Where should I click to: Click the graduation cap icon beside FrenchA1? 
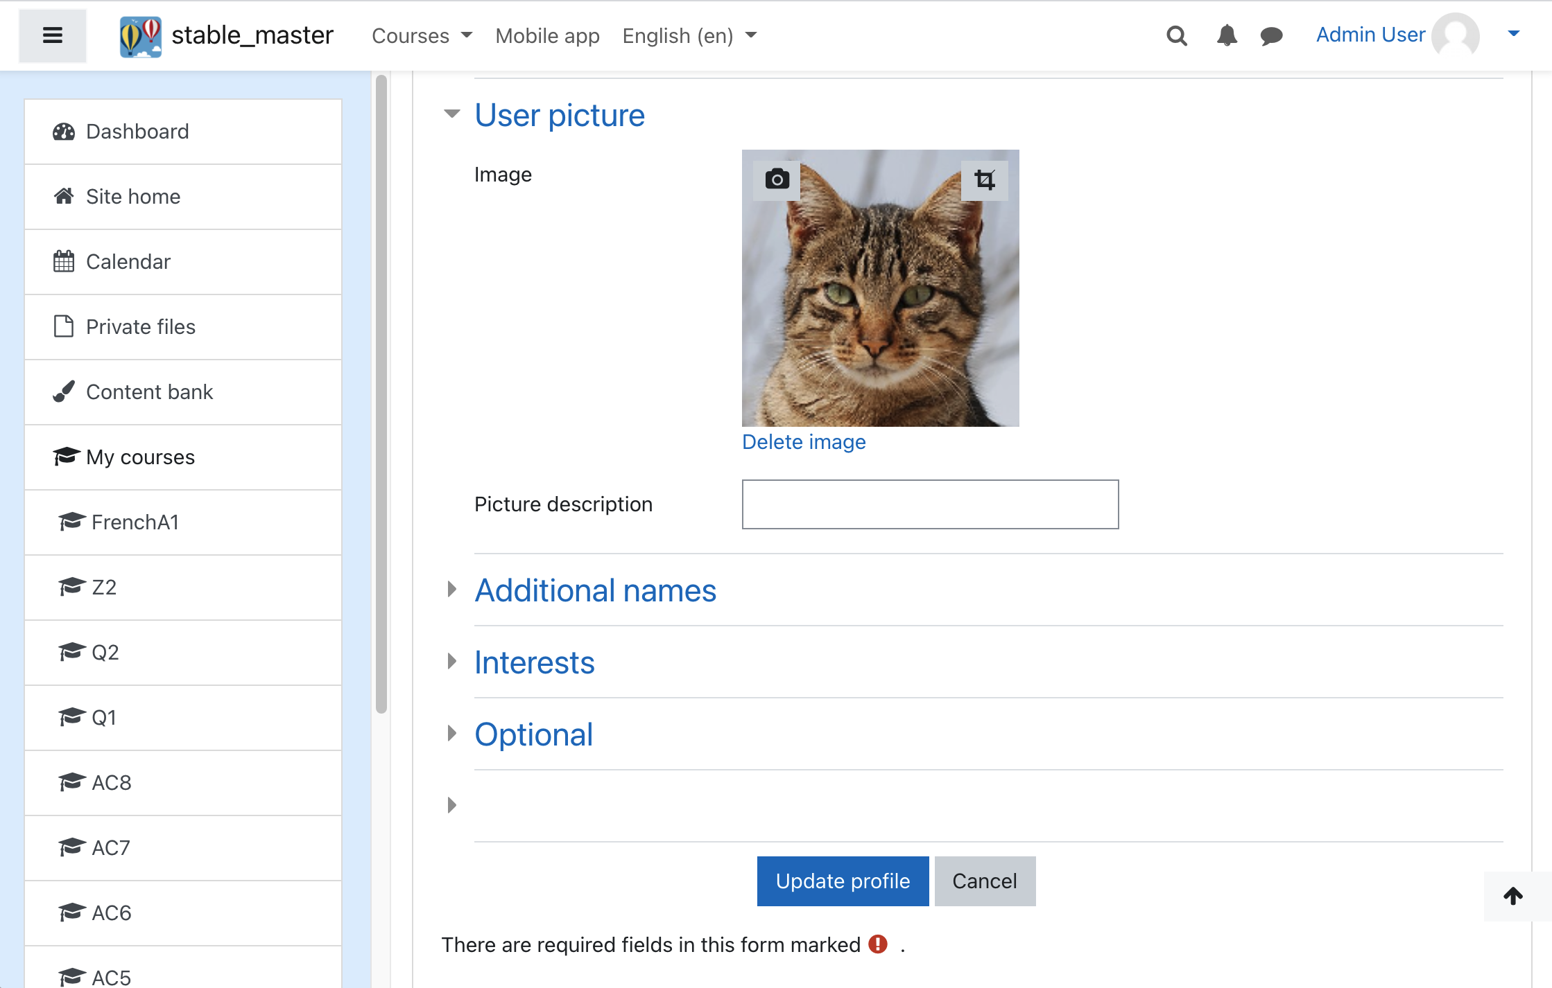(x=72, y=522)
